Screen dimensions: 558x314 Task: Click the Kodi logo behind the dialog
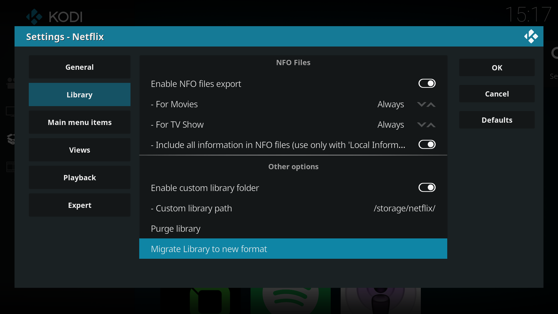click(x=54, y=17)
